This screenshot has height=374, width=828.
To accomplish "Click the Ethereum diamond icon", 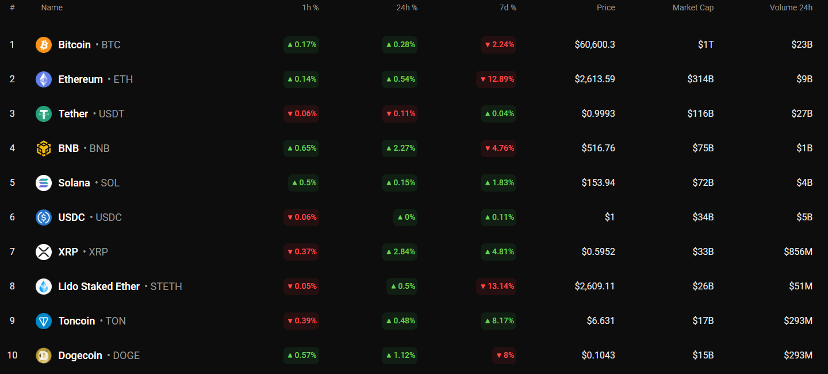I will tap(44, 79).
